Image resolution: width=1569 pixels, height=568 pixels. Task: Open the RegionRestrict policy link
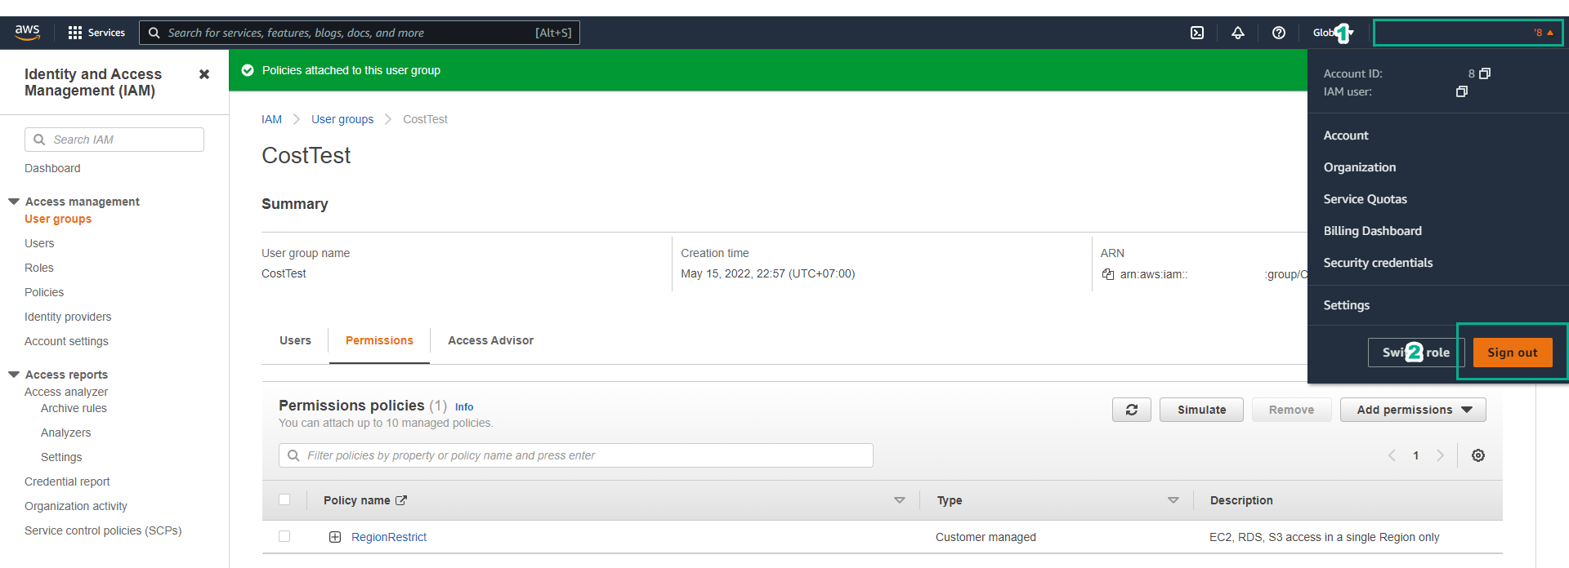[389, 537]
